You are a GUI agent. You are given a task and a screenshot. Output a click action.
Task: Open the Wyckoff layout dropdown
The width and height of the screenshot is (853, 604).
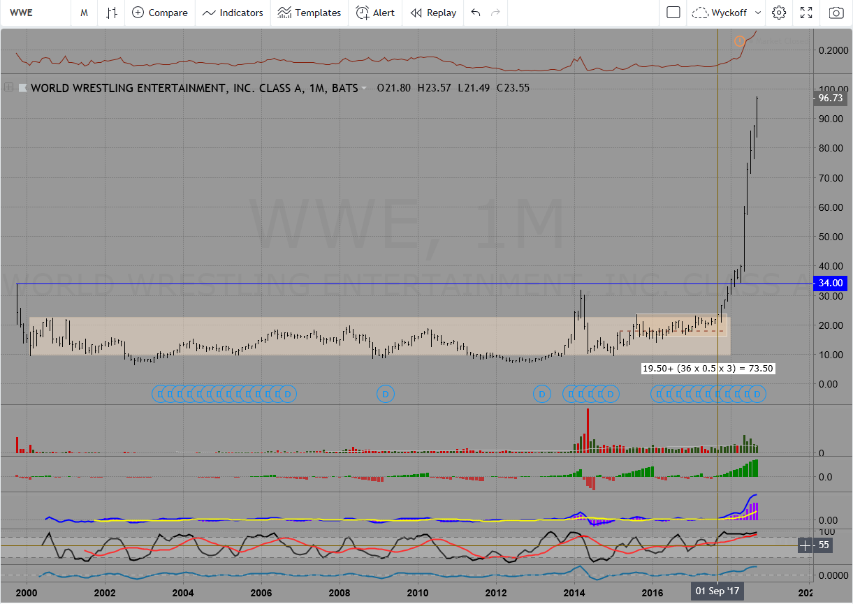pyautogui.click(x=727, y=13)
